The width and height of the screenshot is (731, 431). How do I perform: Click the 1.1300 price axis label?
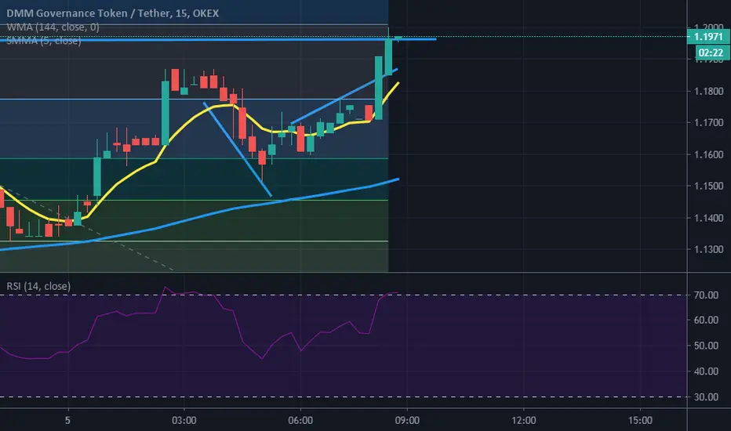click(708, 250)
